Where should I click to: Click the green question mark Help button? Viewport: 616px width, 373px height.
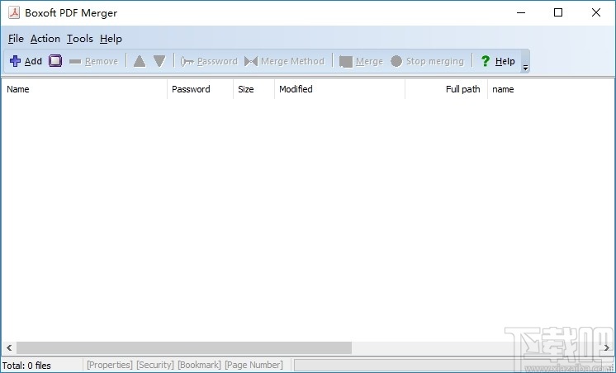click(497, 61)
